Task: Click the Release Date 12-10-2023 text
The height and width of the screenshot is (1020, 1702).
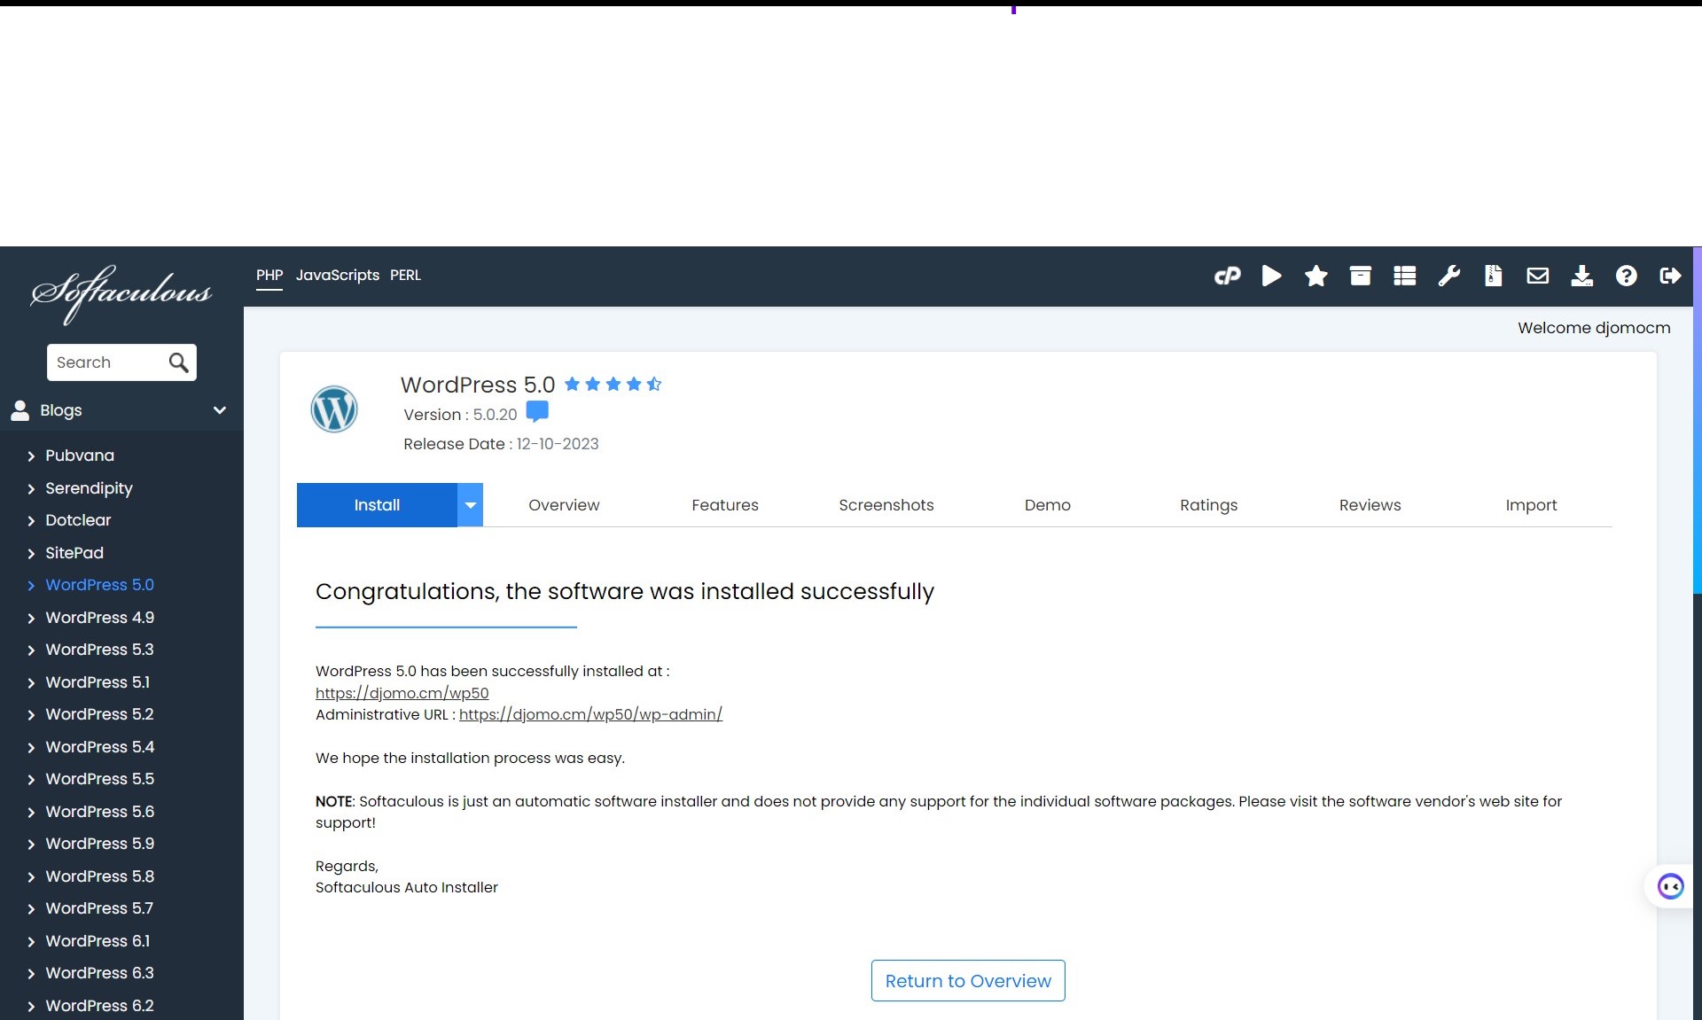Action: (501, 444)
